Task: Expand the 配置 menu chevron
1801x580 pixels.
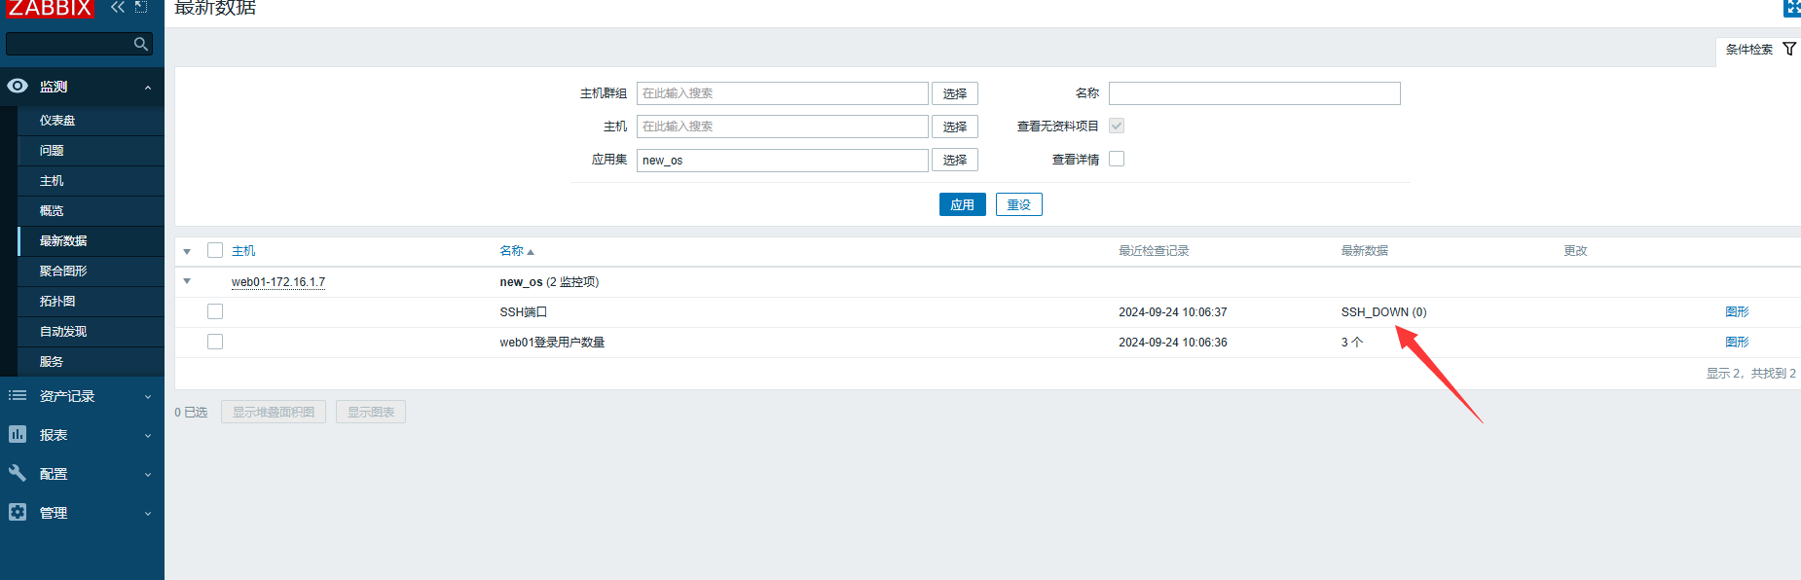Action: click(148, 475)
